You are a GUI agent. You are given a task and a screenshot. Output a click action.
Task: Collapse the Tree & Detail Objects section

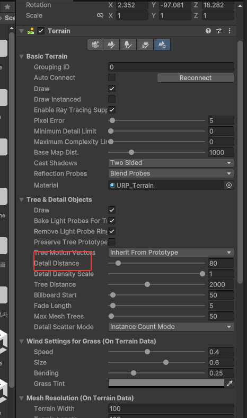click(x=22, y=199)
